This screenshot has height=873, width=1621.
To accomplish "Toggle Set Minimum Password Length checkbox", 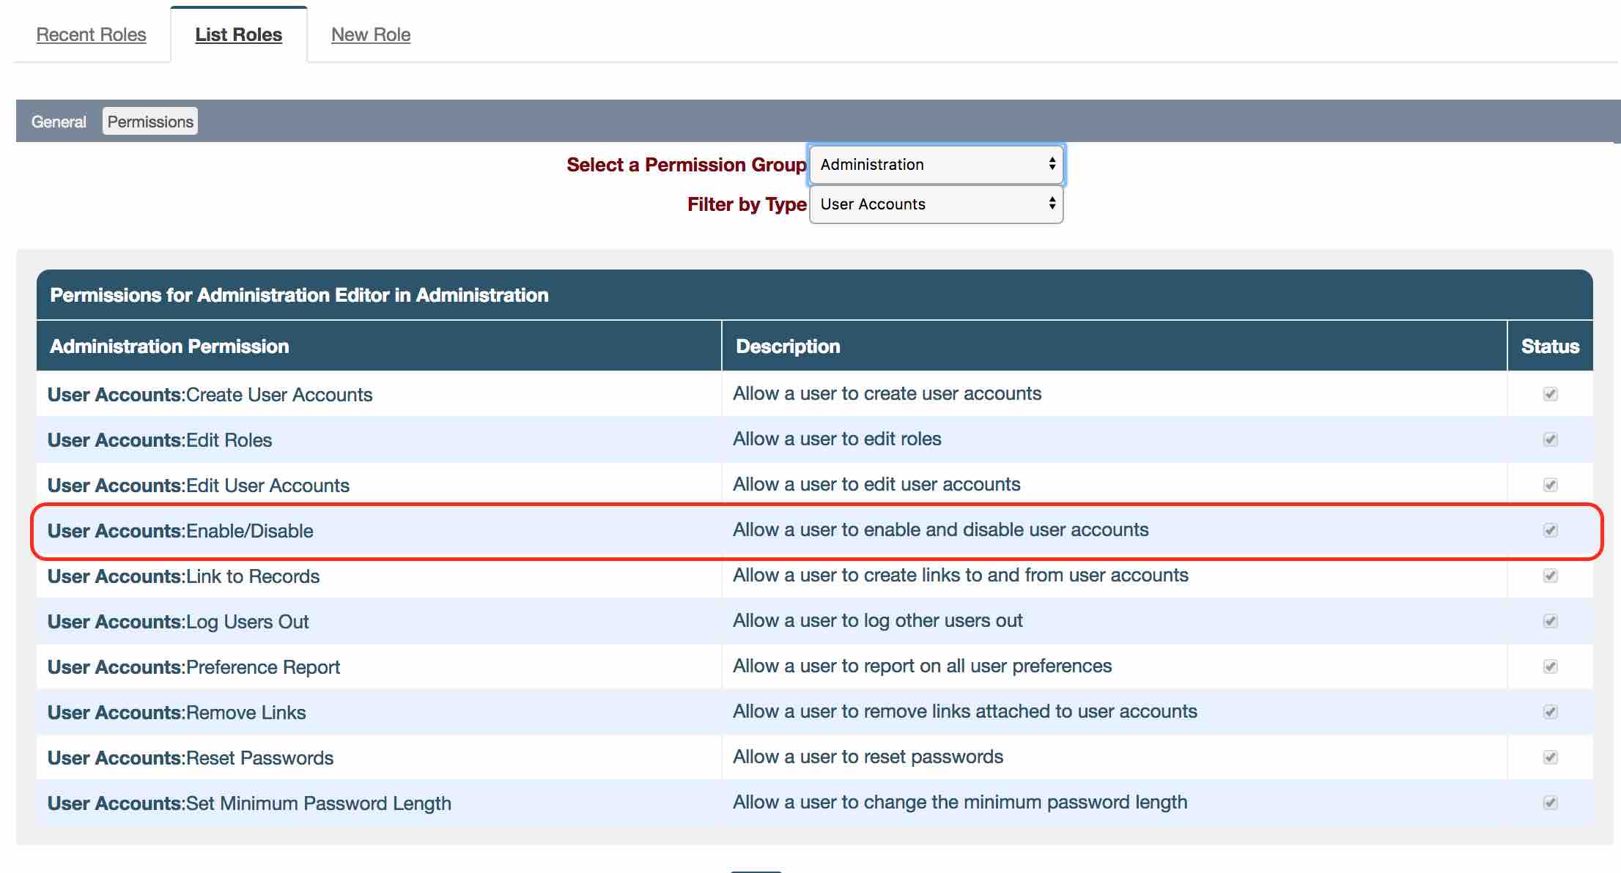I will pyautogui.click(x=1550, y=803).
